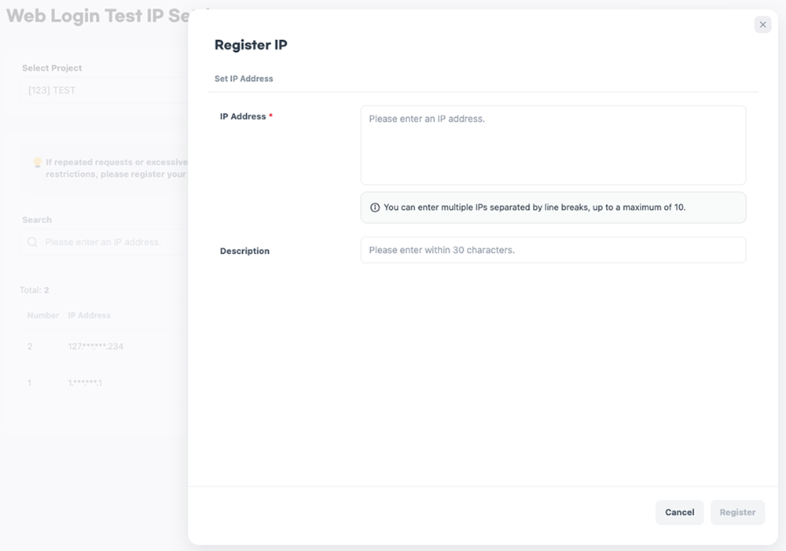
Task: Click the Number column header
Action: pos(43,315)
